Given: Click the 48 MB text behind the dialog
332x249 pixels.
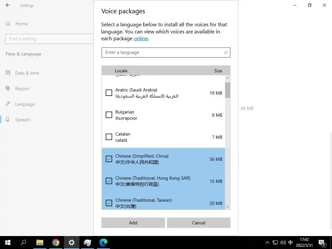Looking at the screenshot, I should coord(247,108).
